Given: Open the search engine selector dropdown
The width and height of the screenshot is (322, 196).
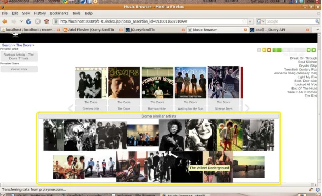Looking at the screenshot, I should tap(260, 21).
